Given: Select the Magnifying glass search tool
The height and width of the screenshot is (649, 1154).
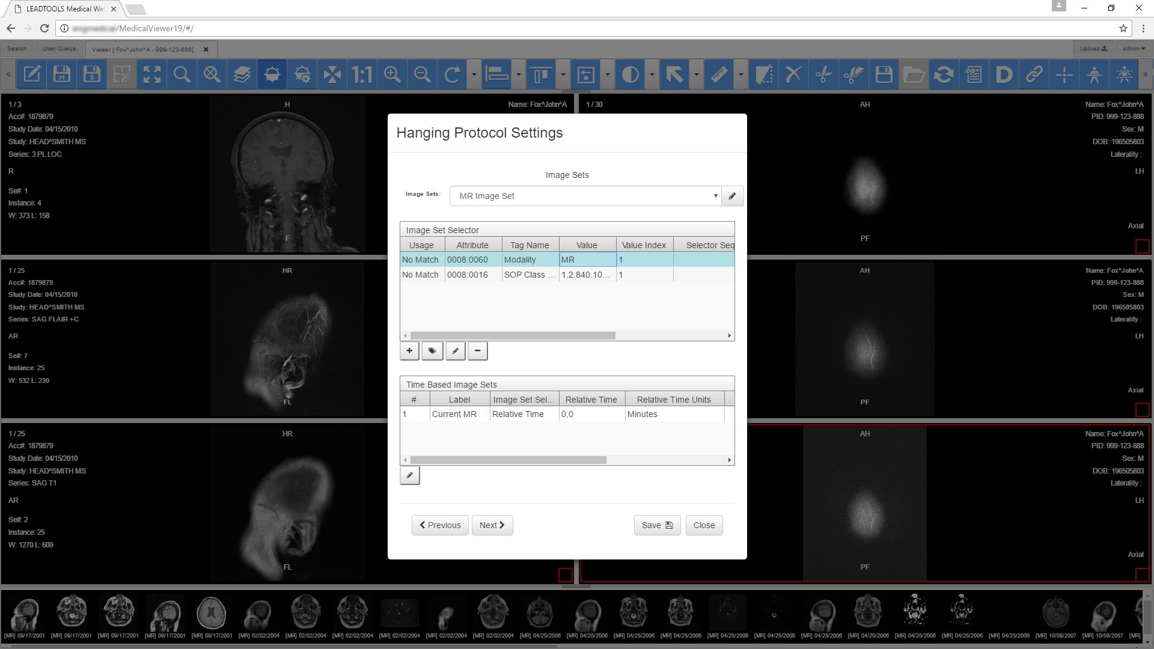Looking at the screenshot, I should pos(182,74).
